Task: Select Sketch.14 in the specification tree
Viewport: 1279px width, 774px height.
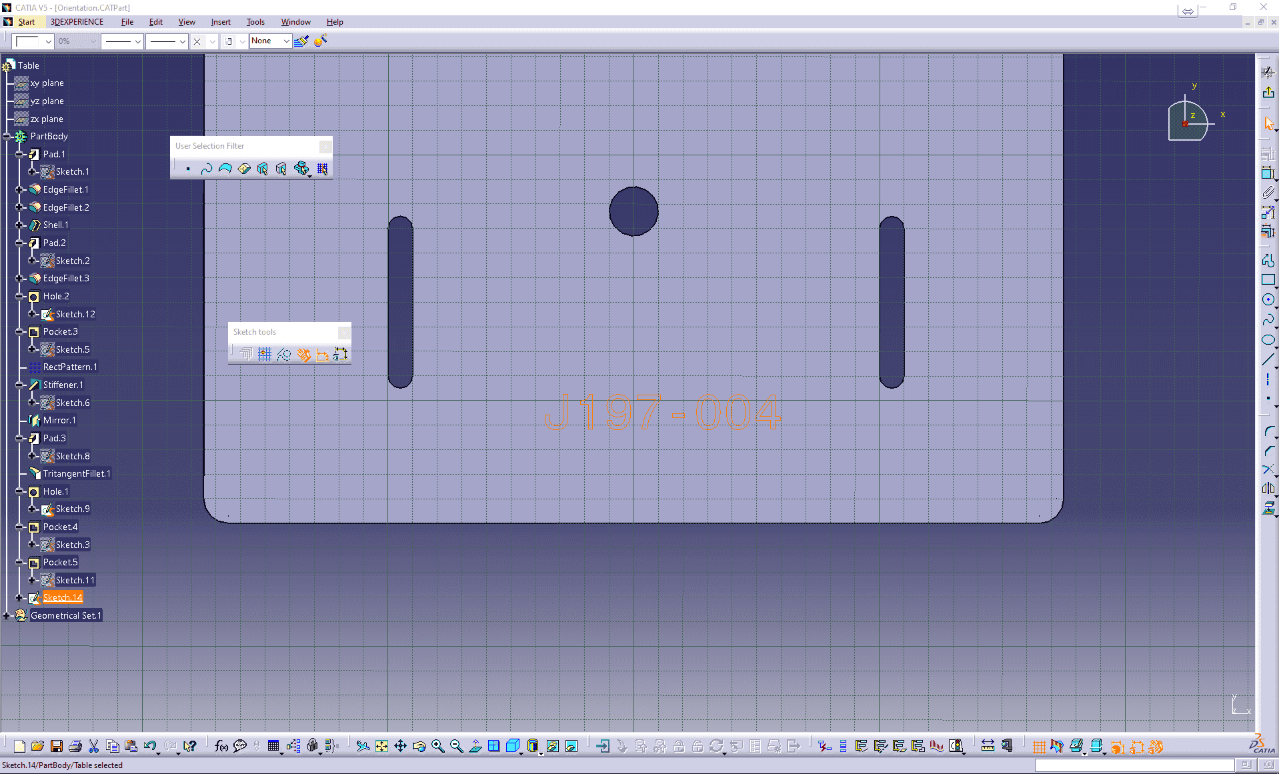Action: [x=63, y=597]
